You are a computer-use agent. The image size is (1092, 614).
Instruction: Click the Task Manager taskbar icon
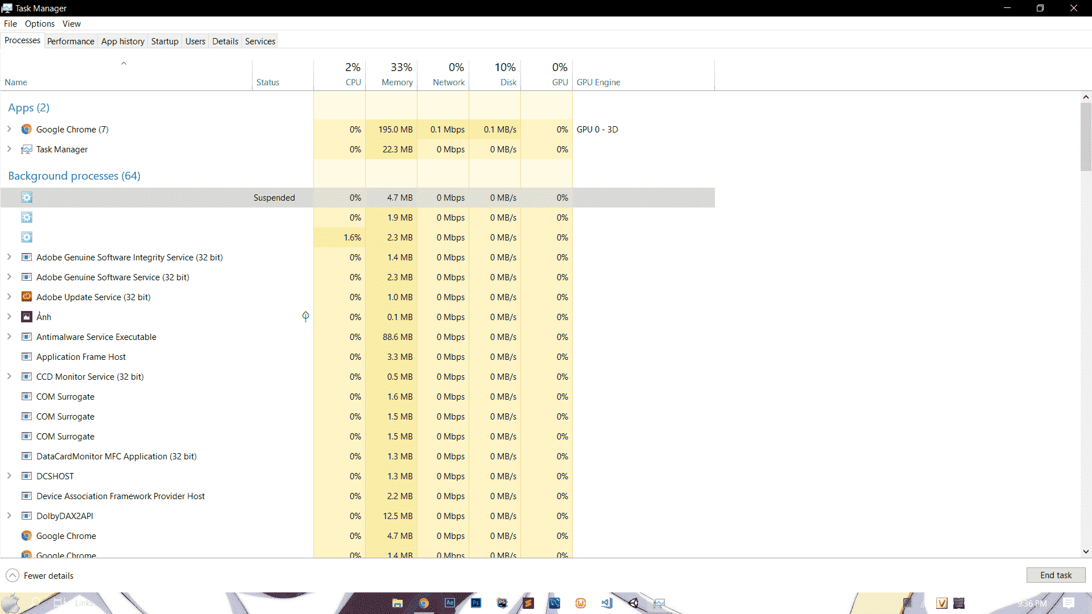[x=659, y=603]
